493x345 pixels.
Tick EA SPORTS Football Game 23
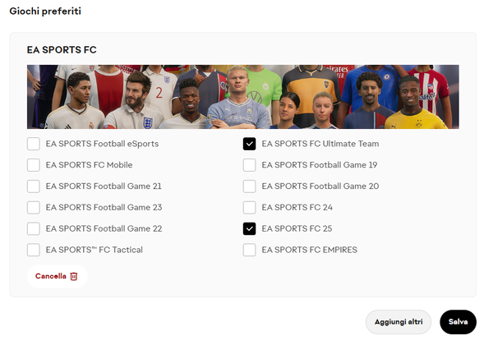[34, 208]
